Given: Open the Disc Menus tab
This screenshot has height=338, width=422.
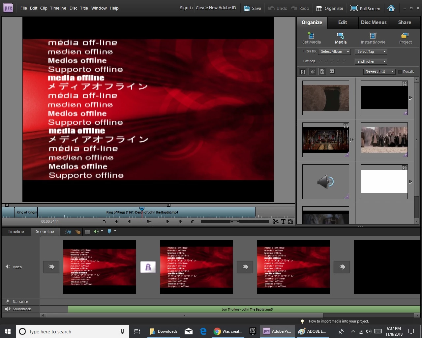Looking at the screenshot, I should [x=374, y=22].
